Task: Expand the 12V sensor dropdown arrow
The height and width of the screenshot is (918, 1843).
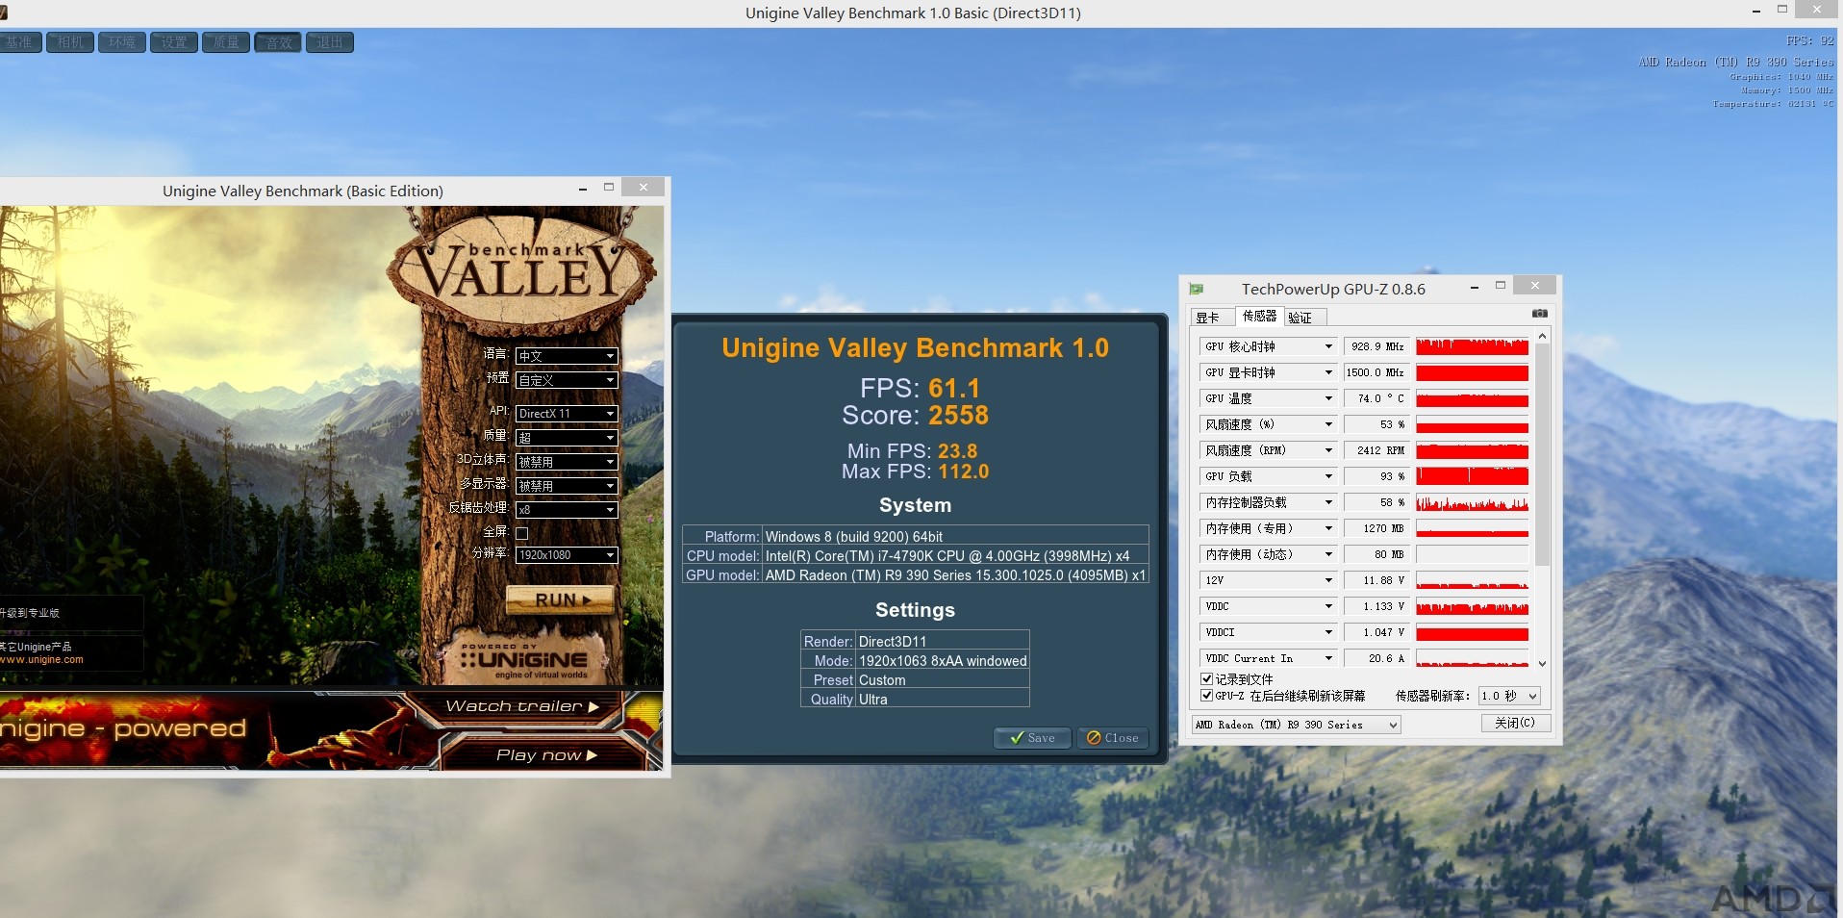Action: click(1328, 580)
